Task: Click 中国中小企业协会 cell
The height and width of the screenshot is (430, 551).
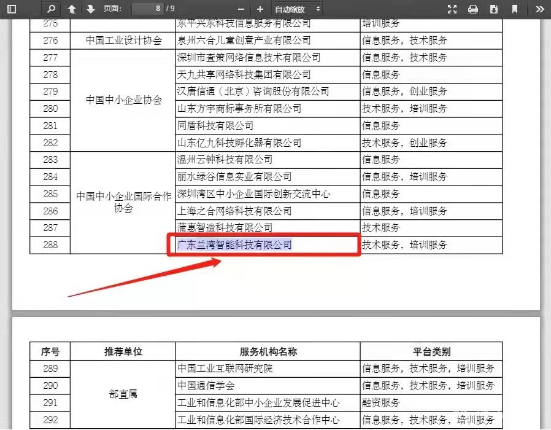Action: (x=123, y=100)
